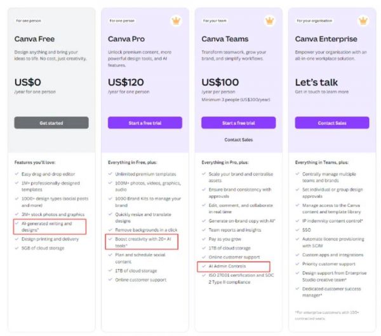Select the Canva Enterprise plan title
This screenshot has height=336, width=381.
326,39
